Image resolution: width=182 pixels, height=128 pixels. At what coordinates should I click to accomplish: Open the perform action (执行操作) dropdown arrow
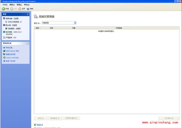tap(178, 118)
